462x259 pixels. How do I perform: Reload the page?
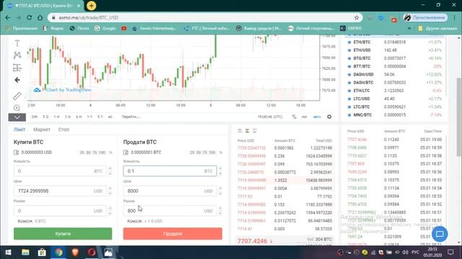(29, 17)
